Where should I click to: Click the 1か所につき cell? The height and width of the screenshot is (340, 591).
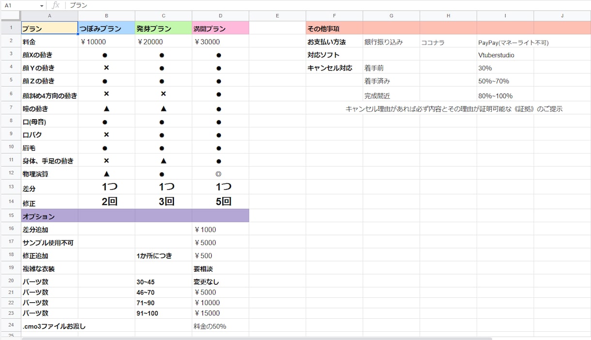164,256
